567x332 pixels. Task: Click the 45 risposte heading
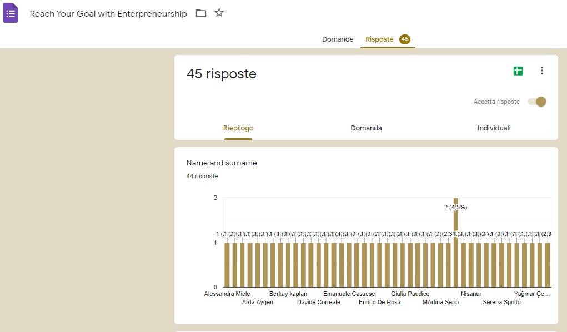[x=222, y=74]
